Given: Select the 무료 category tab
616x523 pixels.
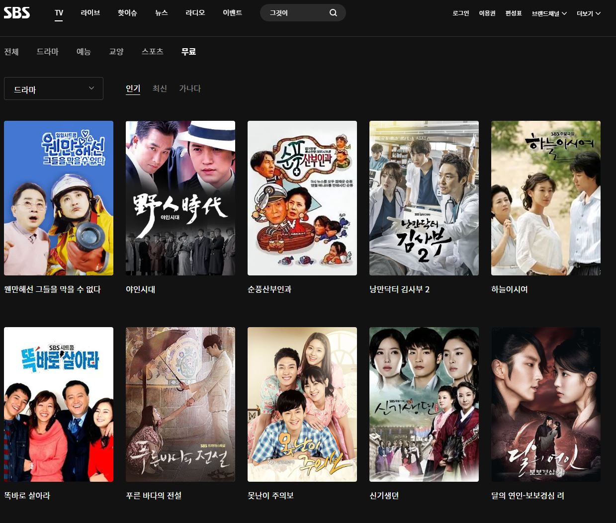Looking at the screenshot, I should pyautogui.click(x=188, y=52).
